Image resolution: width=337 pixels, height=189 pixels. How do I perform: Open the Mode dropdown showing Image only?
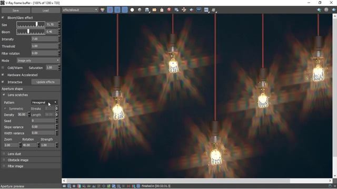[x=38, y=61]
